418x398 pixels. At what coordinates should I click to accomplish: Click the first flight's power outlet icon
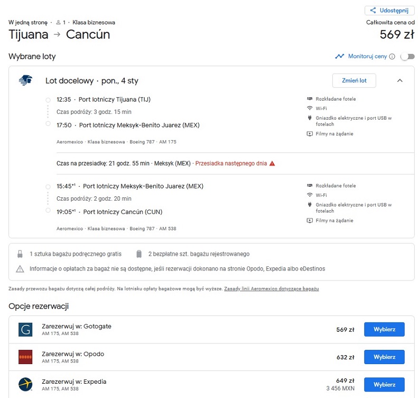pos(310,117)
